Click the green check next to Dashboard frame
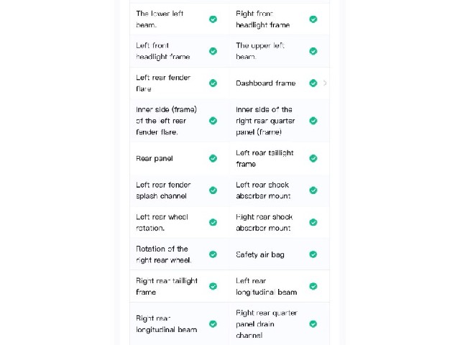This screenshot has height=345, width=460. 313,83
